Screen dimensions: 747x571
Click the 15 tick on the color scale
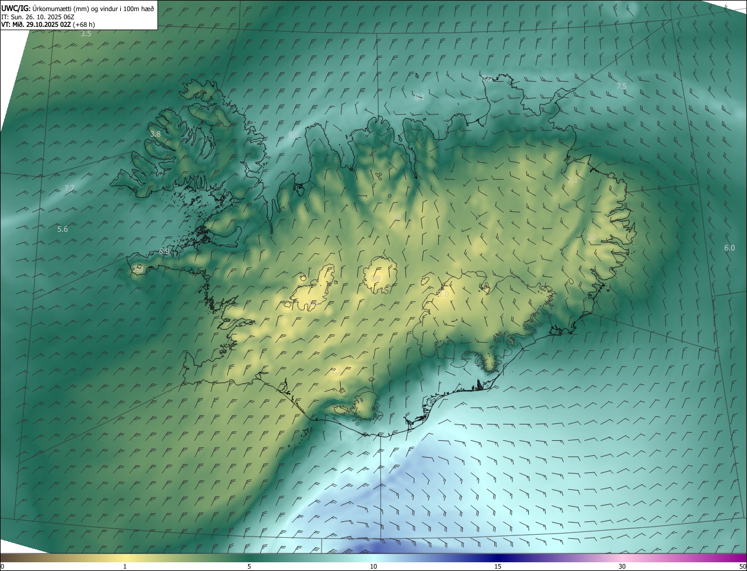click(498, 567)
